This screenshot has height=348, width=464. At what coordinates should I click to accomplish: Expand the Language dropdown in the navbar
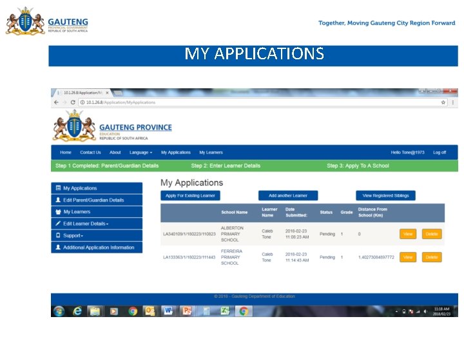[140, 152]
